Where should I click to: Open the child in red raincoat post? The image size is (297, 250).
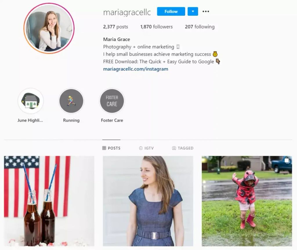[x=247, y=201]
